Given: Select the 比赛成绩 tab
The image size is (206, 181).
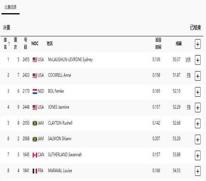Looking at the screenshot, I should pyautogui.click(x=10, y=7).
